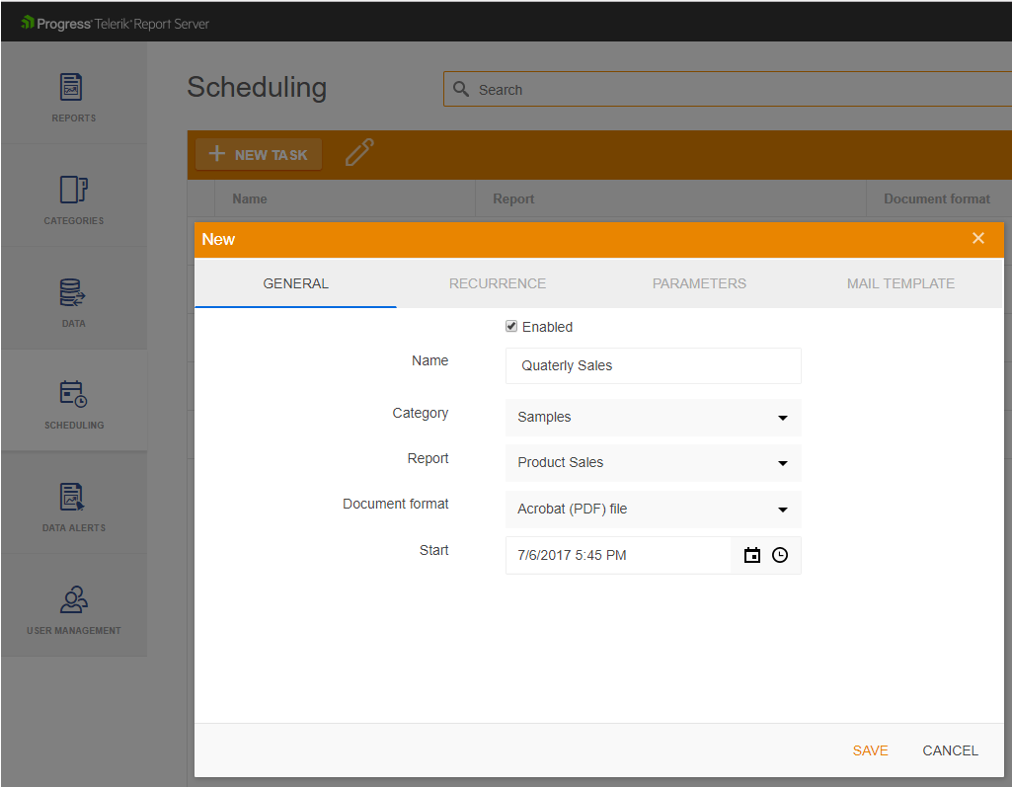This screenshot has width=1012, height=787.
Task: Click the Save button
Action: click(x=870, y=750)
